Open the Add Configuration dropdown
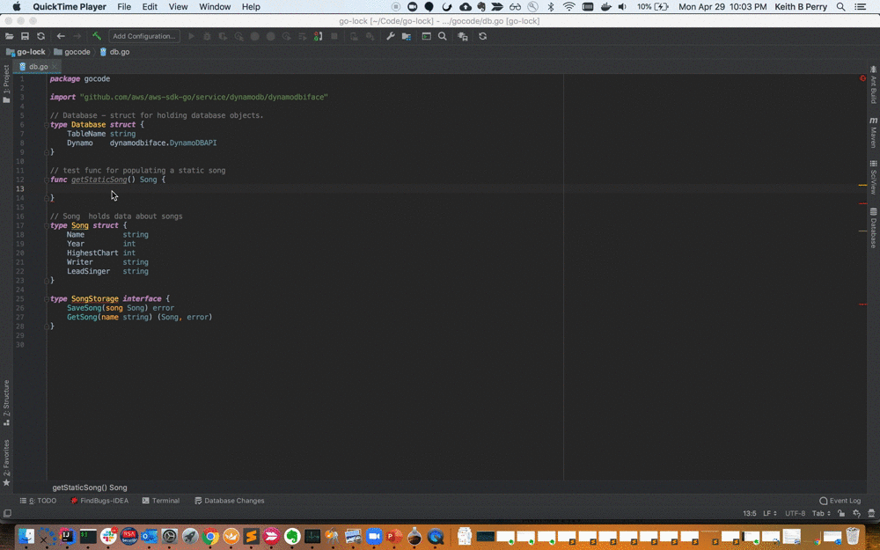The image size is (880, 550). click(x=144, y=37)
